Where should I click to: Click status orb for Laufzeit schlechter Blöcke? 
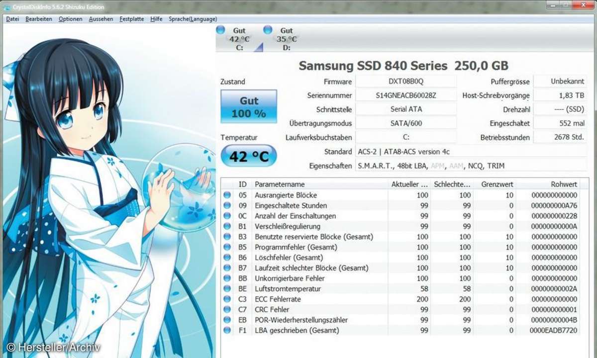[227, 268]
